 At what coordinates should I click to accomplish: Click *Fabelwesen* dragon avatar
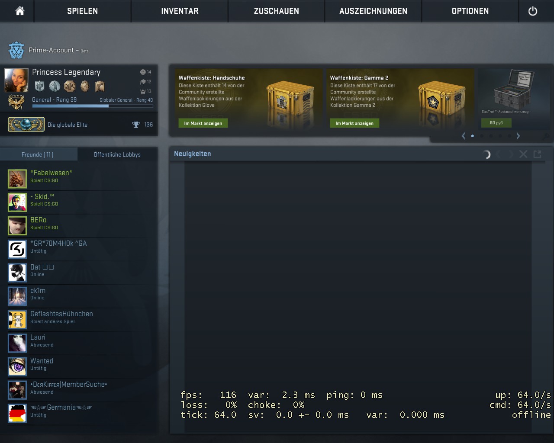tap(17, 179)
